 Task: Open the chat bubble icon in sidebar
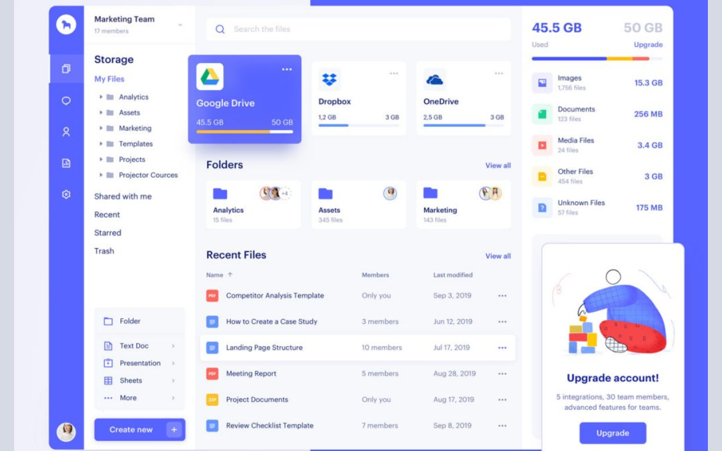click(x=66, y=101)
